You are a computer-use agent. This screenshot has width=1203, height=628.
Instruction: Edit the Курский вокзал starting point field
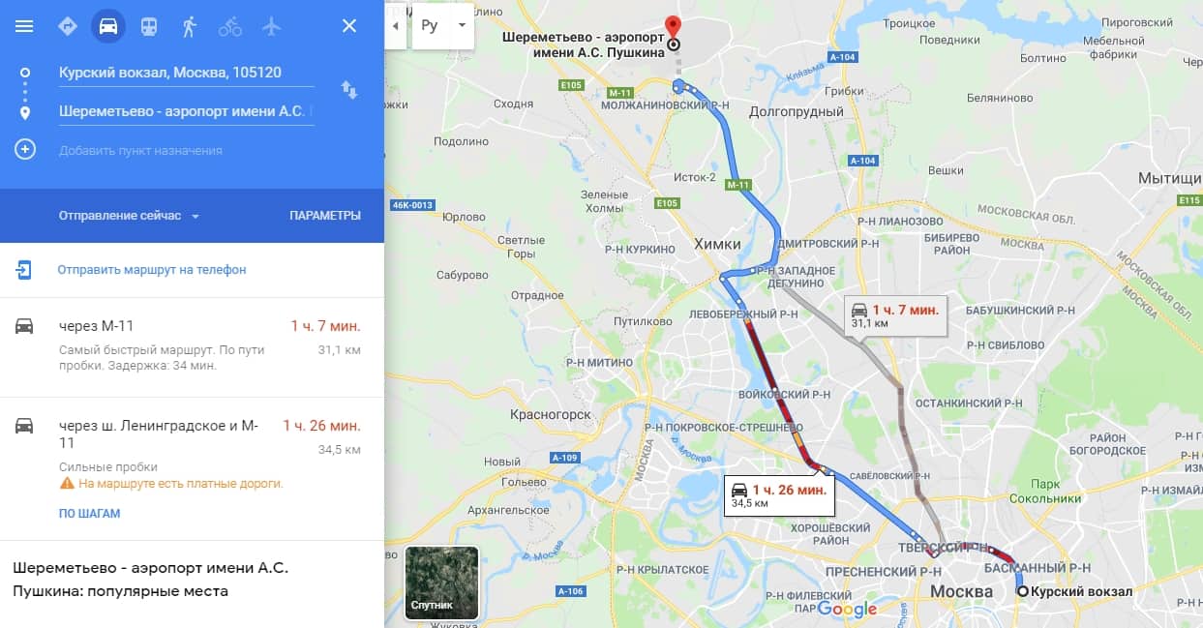[x=186, y=72]
